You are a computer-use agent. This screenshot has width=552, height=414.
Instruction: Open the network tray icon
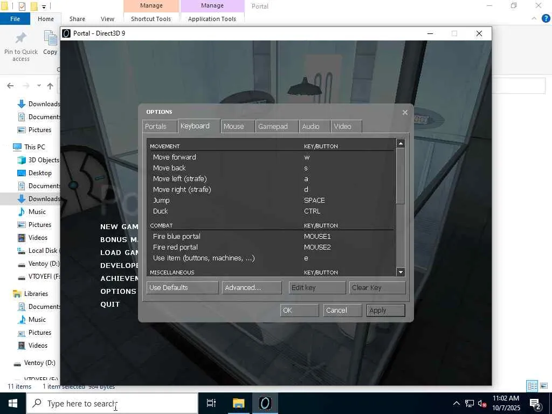point(470,403)
